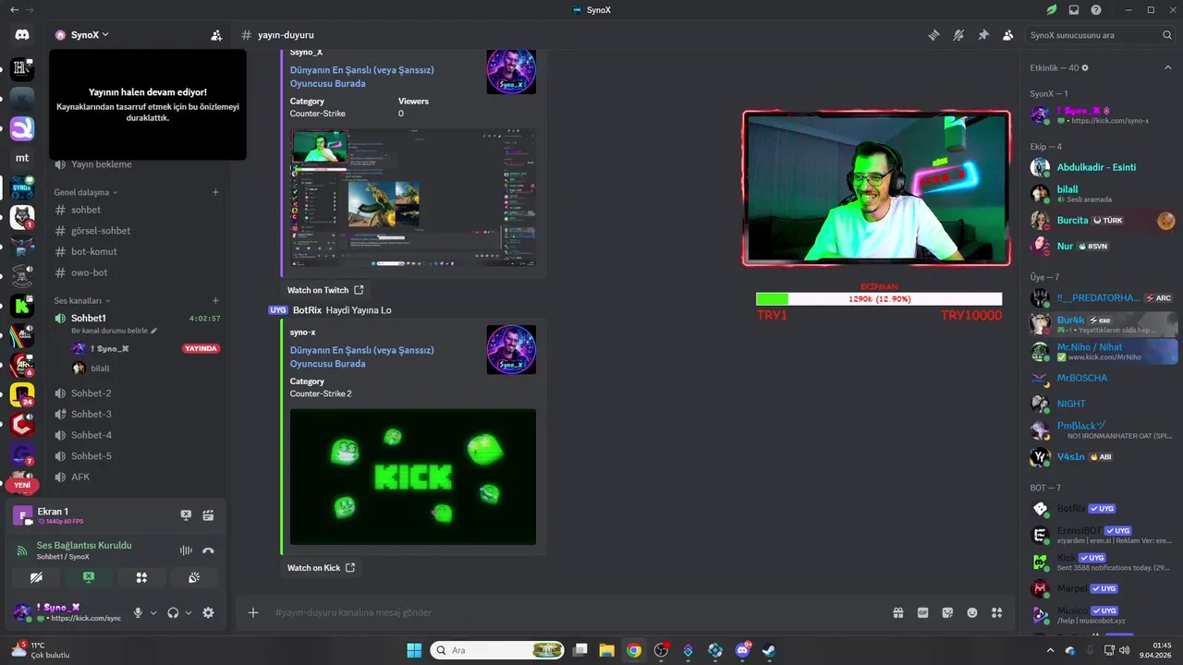Open the Counter-Strike stream title link
Image resolution: width=1183 pixels, height=665 pixels.
coord(362,77)
